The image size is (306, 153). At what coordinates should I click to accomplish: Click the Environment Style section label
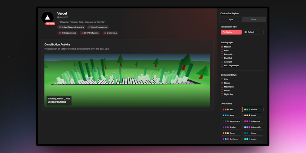[229, 75]
